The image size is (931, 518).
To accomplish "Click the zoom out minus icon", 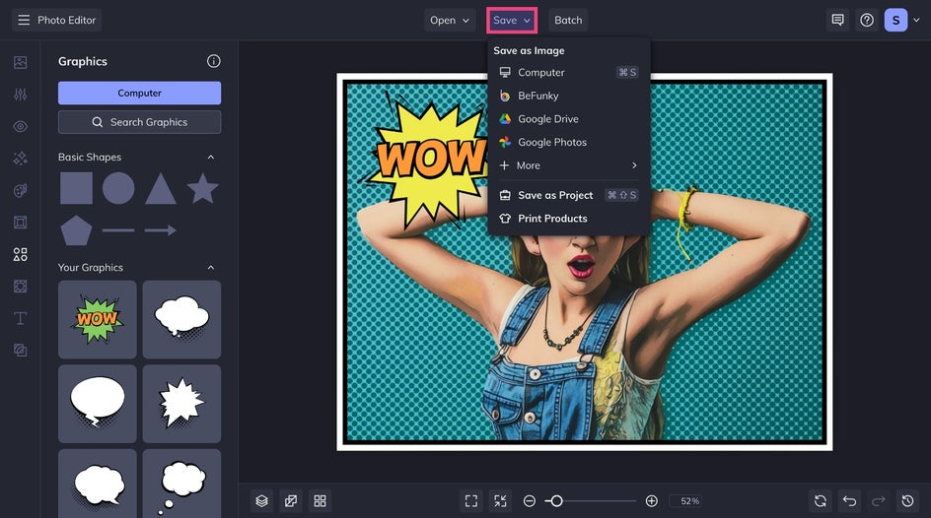I will click(x=530, y=501).
